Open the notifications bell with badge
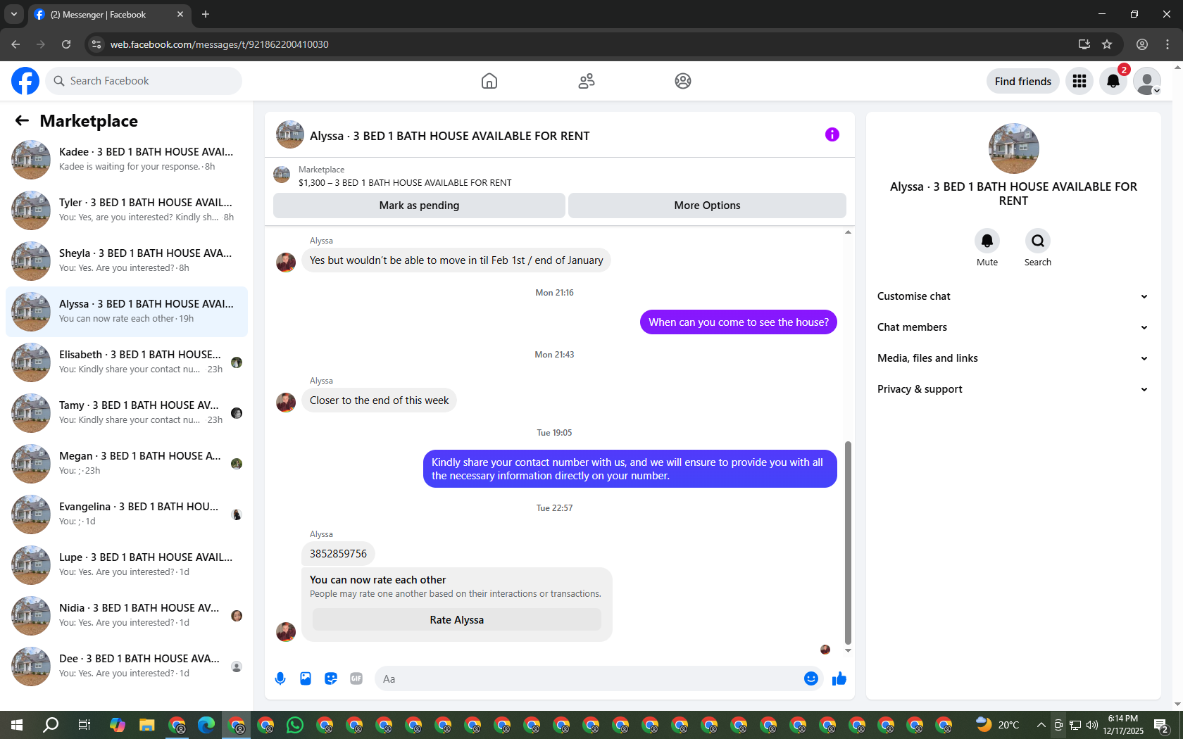The width and height of the screenshot is (1183, 739). point(1113,81)
